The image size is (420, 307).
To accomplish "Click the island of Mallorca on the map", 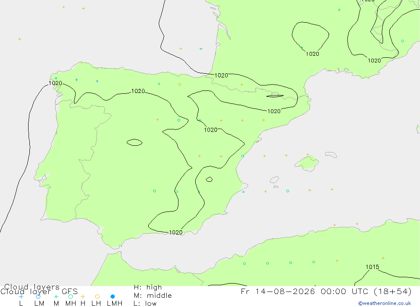I will click(x=307, y=163).
